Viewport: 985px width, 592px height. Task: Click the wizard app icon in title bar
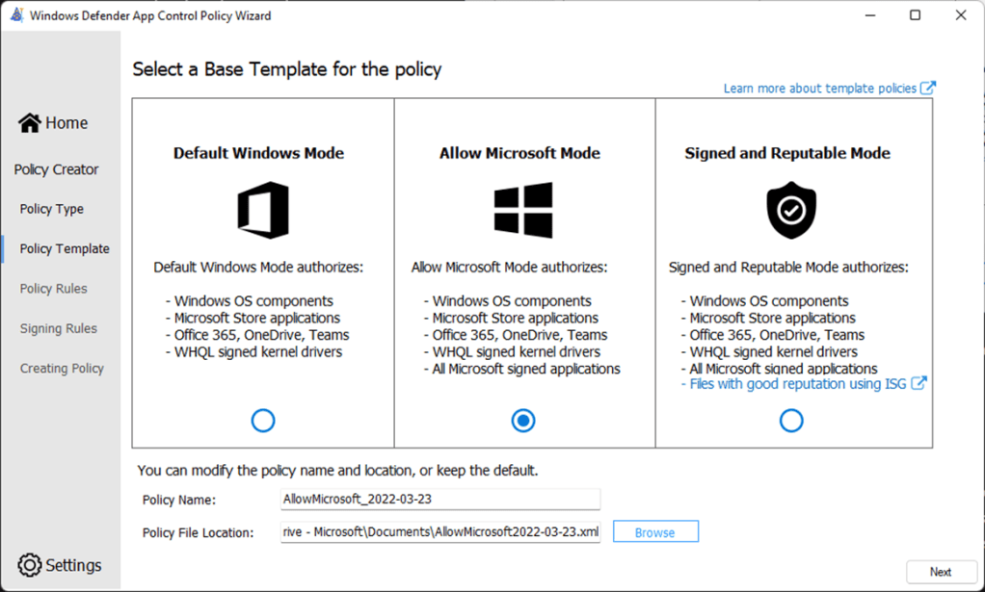coord(16,15)
